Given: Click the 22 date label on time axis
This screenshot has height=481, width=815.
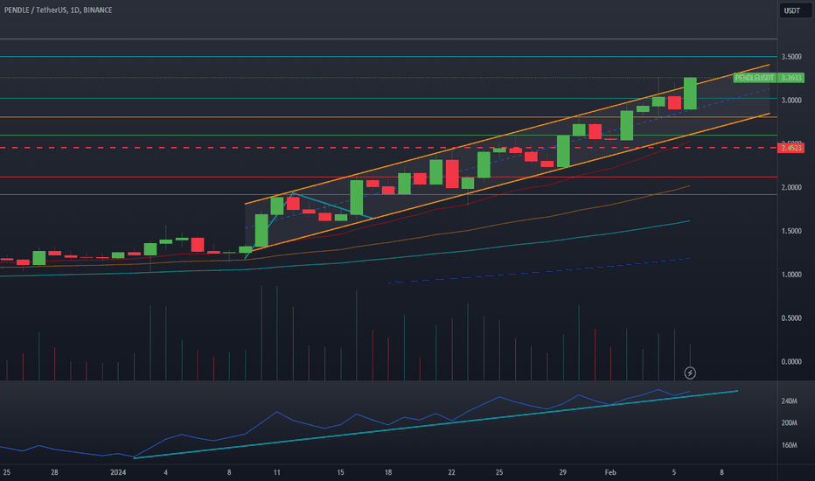Looking at the screenshot, I should 452,472.
